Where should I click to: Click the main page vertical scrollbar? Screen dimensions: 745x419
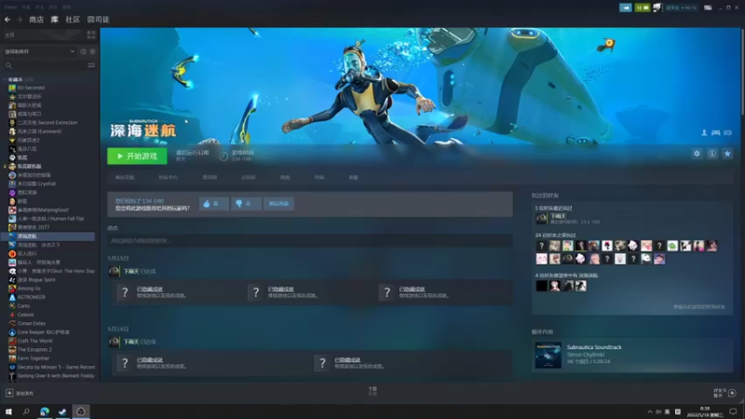coord(741,72)
